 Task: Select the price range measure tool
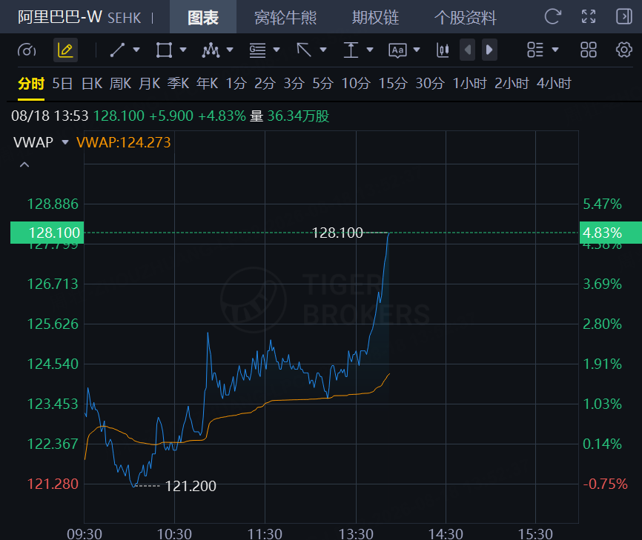point(351,50)
